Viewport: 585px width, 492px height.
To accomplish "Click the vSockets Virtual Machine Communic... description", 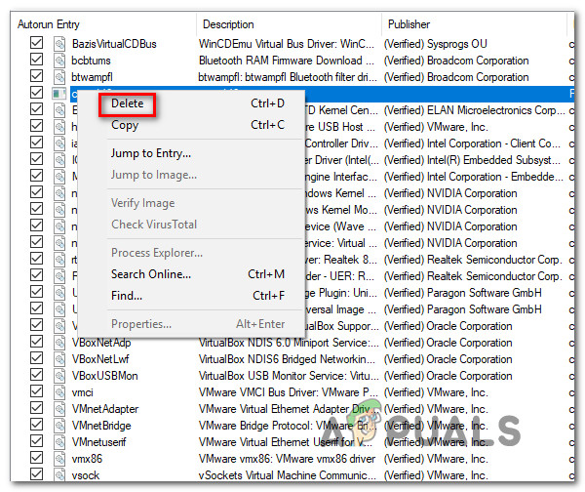I will coord(288,475).
